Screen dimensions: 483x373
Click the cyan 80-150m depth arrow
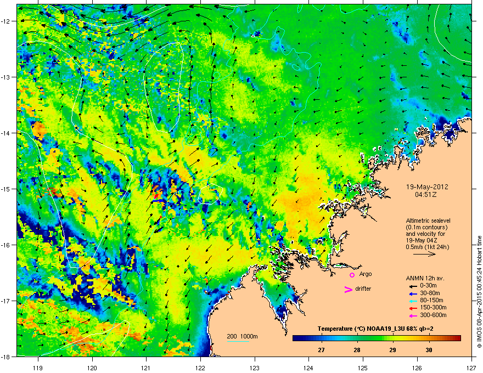(413, 301)
